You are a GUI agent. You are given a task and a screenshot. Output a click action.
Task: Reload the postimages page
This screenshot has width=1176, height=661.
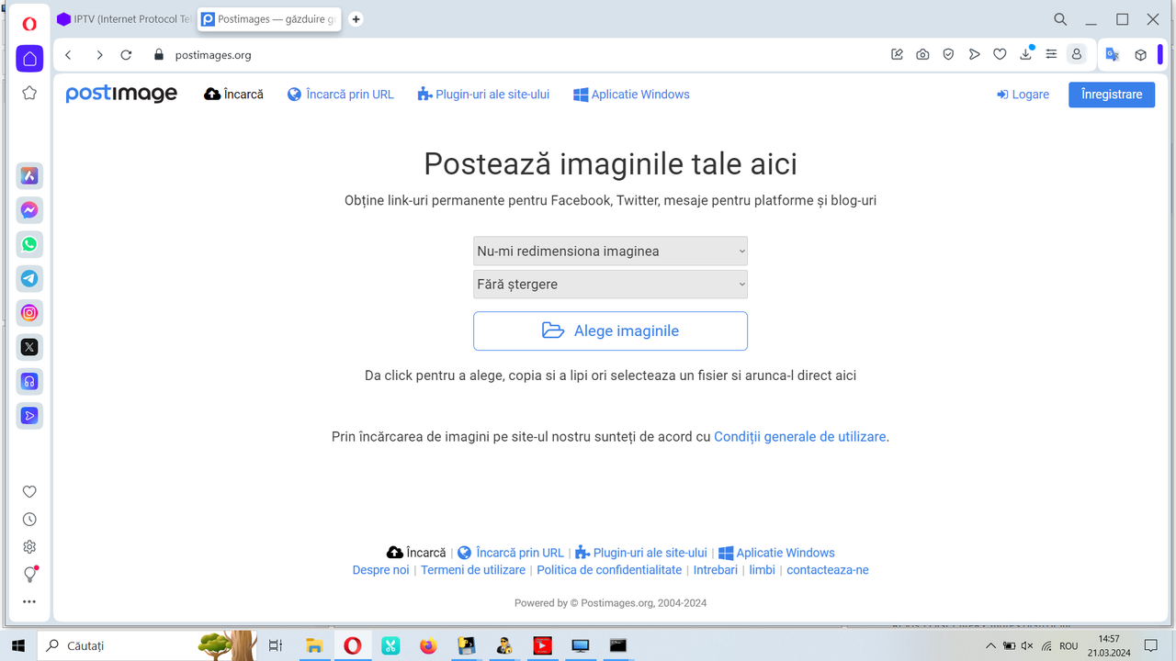coord(127,55)
